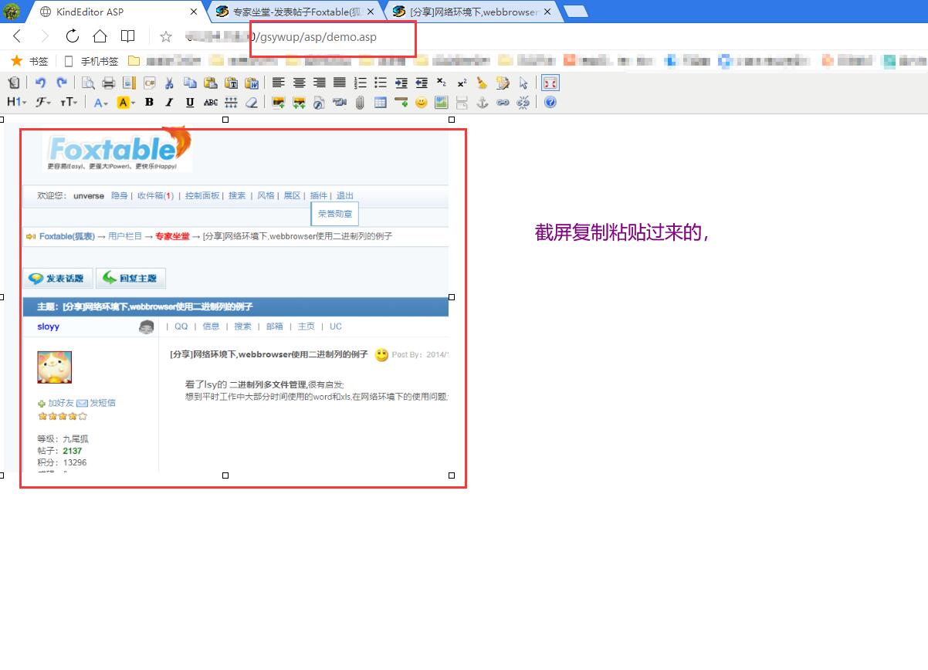Click the standard Paste icon
The width and height of the screenshot is (928, 670).
click(x=210, y=83)
